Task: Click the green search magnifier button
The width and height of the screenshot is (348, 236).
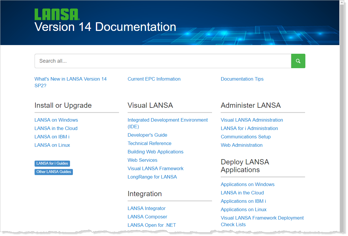Action: click(x=298, y=61)
